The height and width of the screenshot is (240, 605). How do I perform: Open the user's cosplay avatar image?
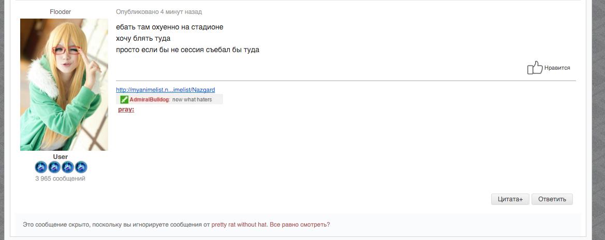[x=64, y=85]
